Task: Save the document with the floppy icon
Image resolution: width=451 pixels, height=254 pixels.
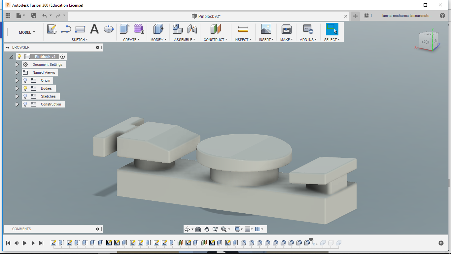Action: click(34, 16)
